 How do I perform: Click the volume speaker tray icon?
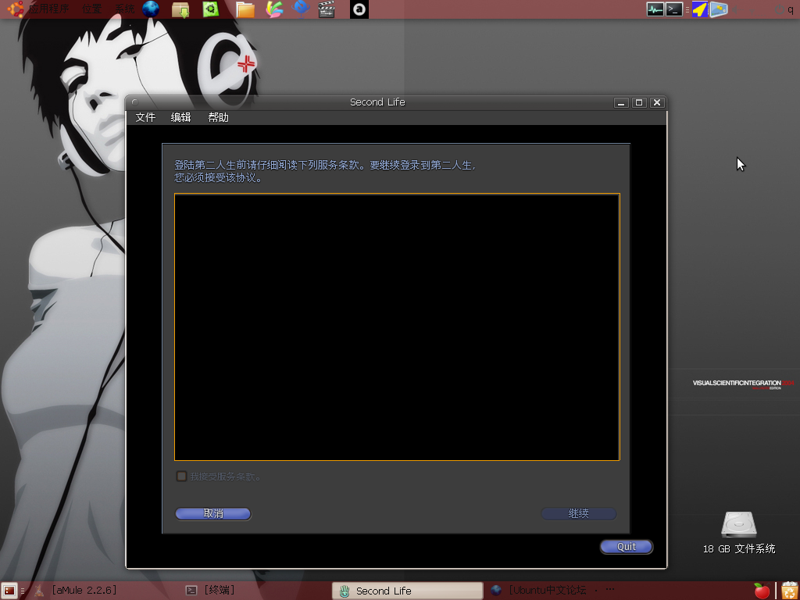[737, 9]
